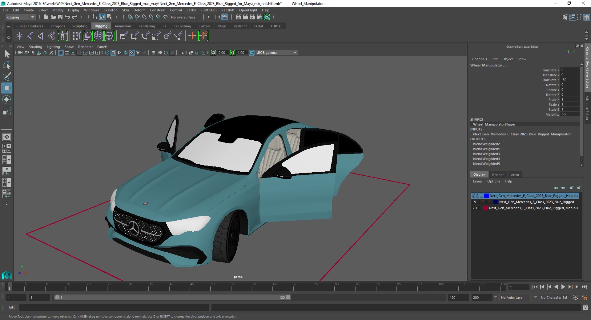Image resolution: width=591 pixels, height=320 pixels.
Task: Activate the Lasso Select tool
Action: (x=7, y=65)
